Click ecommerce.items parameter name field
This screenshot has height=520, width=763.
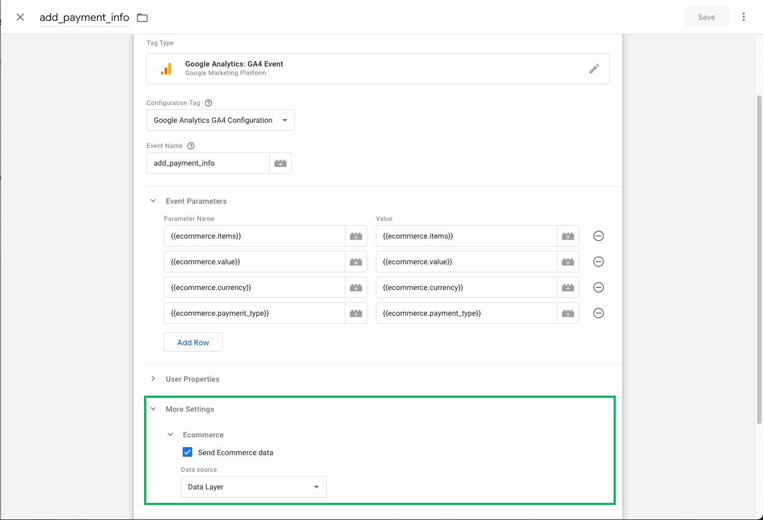[x=254, y=236]
